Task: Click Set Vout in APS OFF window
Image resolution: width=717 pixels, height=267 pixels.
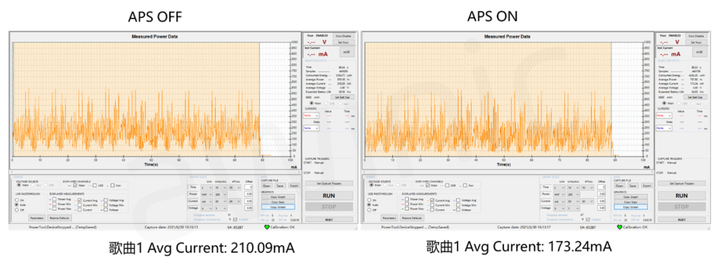Action: click(x=342, y=42)
